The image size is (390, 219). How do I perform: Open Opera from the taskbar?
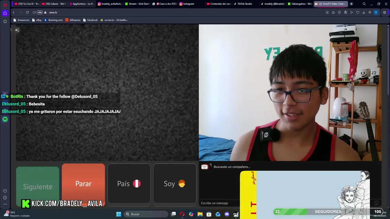tap(182, 214)
